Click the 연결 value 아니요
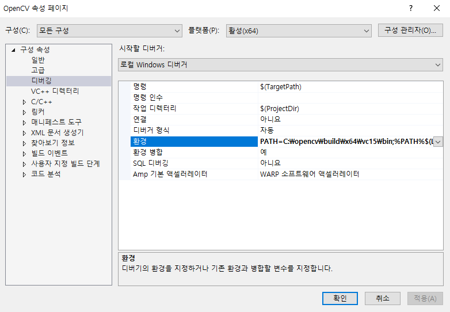450x312 pixels. click(x=350, y=119)
